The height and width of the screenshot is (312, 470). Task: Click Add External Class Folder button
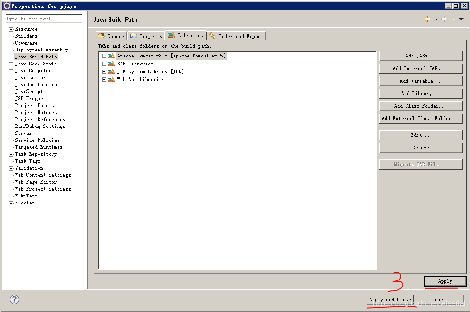[420, 118]
